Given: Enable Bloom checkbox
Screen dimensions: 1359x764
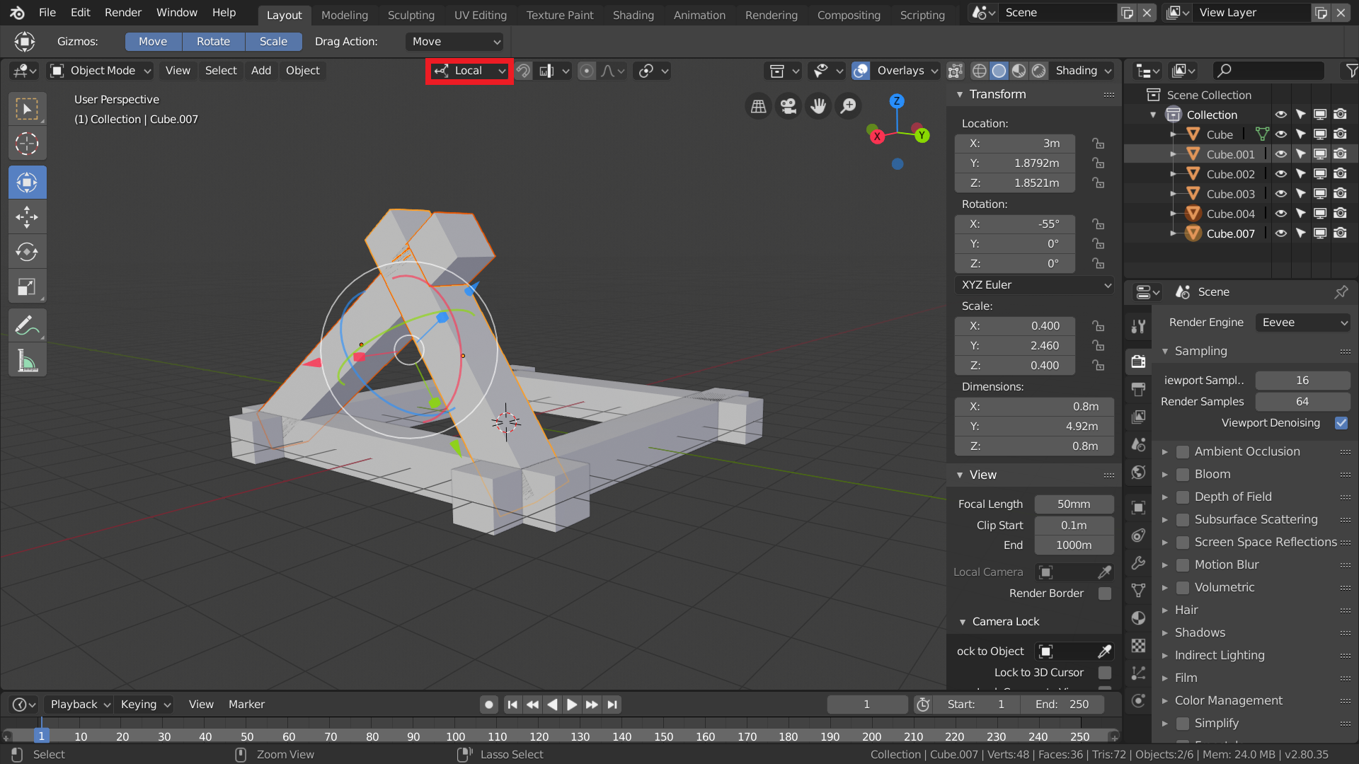Looking at the screenshot, I should (1182, 475).
